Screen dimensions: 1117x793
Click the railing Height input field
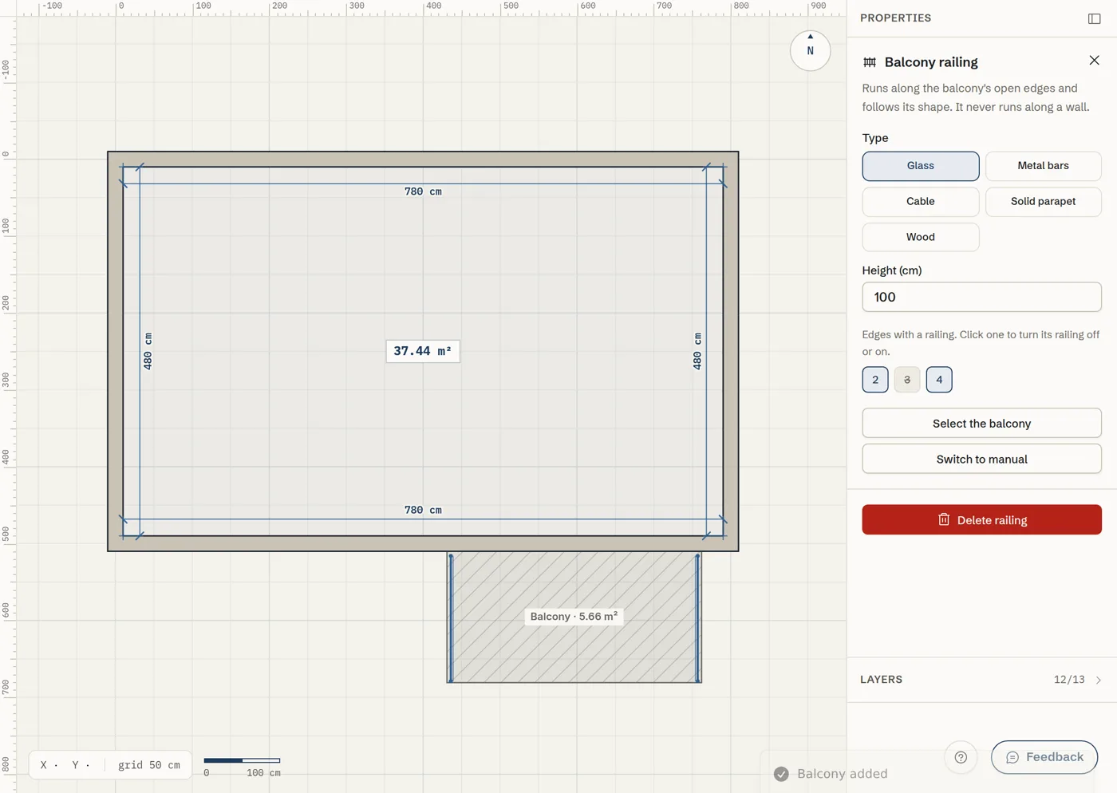tap(981, 297)
